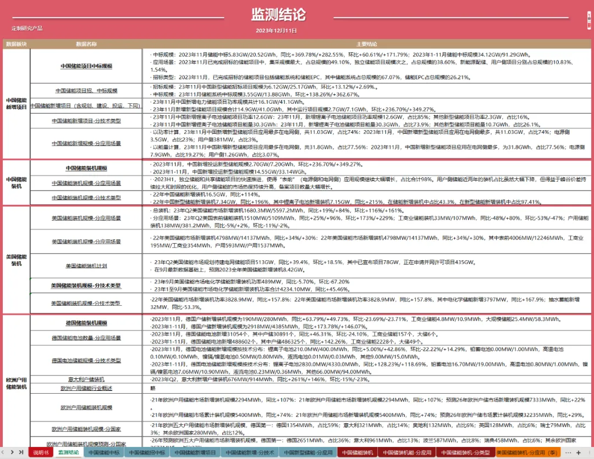Select the 数据板块 header cell
The image size is (594, 459).
coord(16,44)
